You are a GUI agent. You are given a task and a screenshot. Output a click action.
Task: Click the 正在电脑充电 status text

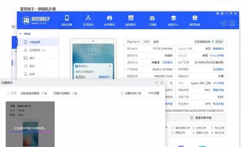pyautogui.click(x=202, y=42)
